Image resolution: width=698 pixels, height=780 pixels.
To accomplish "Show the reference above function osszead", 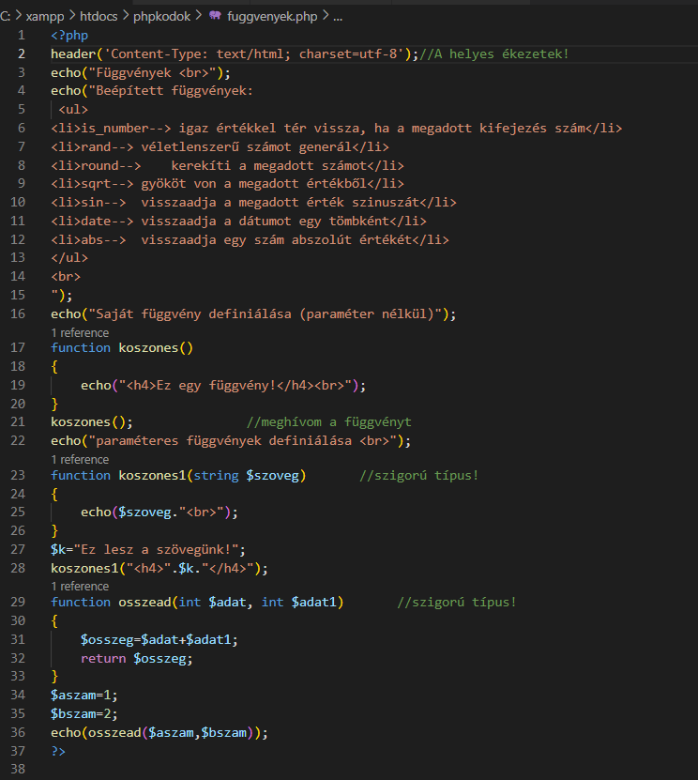I will click(80, 587).
